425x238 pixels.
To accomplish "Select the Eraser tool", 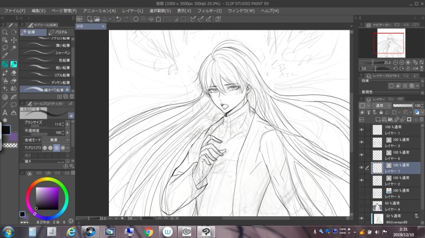I will [x=14, y=73].
